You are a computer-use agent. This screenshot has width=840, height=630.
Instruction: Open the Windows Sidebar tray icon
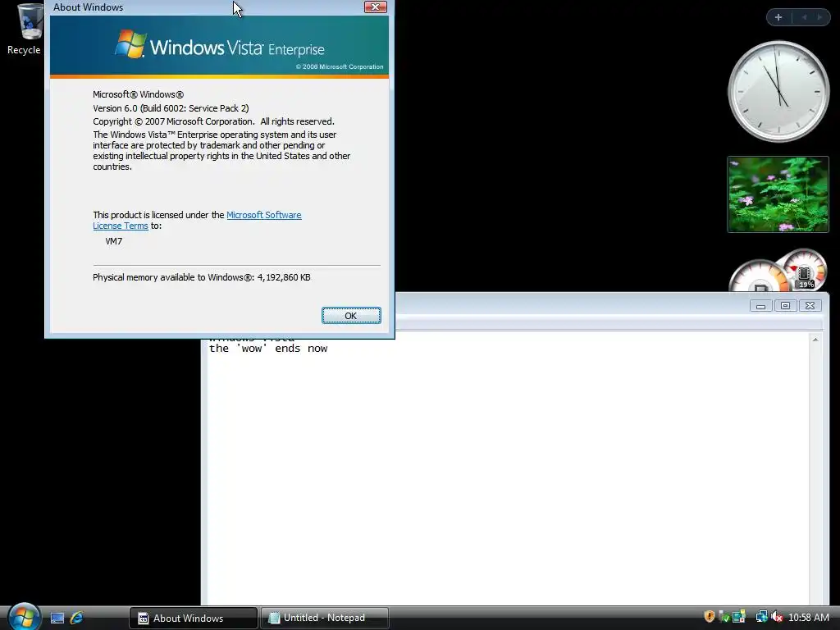(x=739, y=617)
